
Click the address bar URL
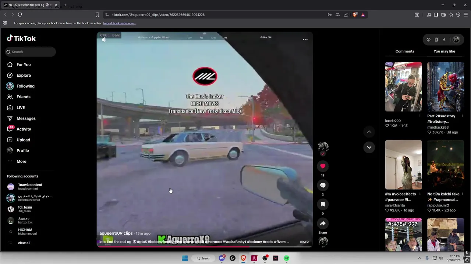pos(158,15)
